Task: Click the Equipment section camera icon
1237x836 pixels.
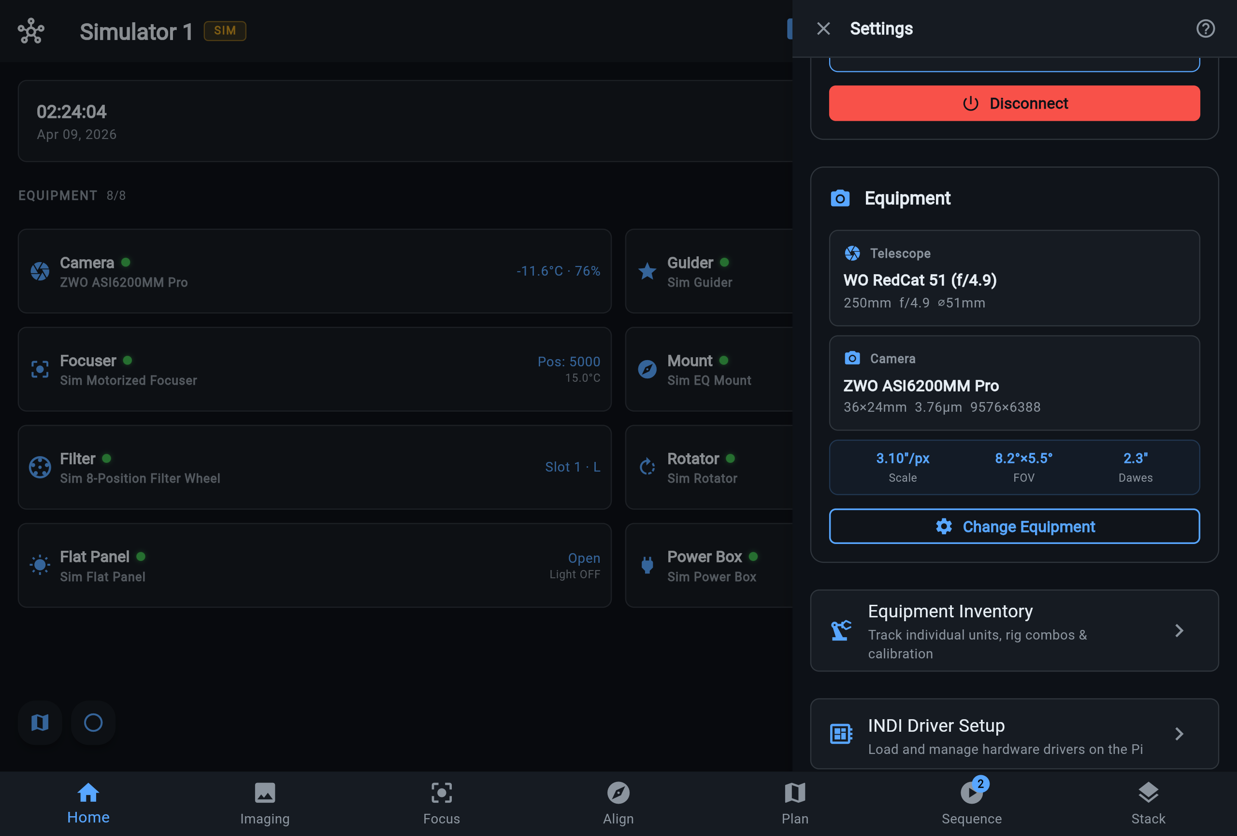Action: click(x=840, y=198)
